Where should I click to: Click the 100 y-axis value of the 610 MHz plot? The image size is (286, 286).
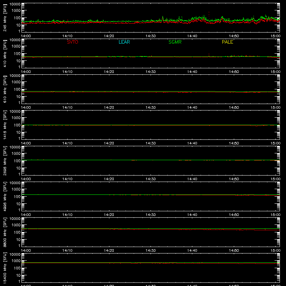[17, 89]
